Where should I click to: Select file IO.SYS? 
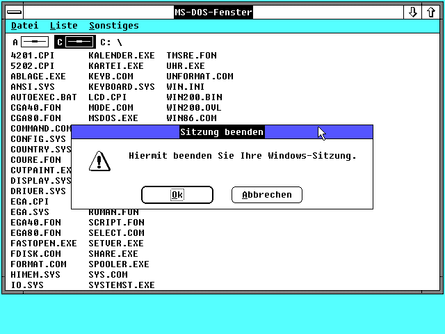click(27, 285)
